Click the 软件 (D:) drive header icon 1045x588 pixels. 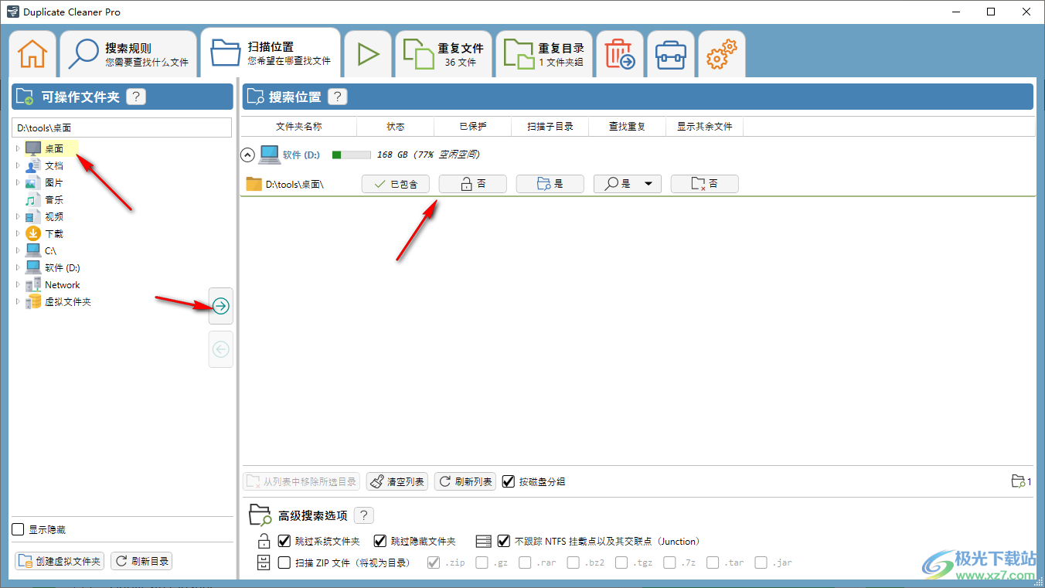(269, 155)
